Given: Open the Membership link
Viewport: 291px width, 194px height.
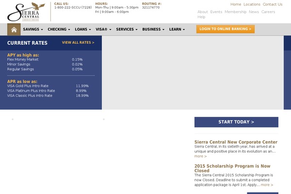Looking at the screenshot, I should 236,12.
